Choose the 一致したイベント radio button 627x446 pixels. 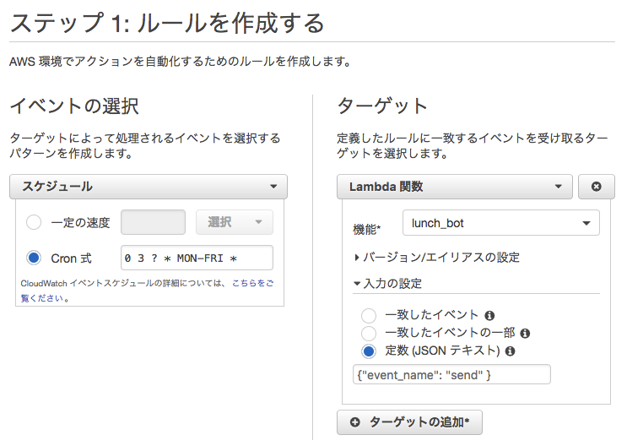click(x=369, y=316)
